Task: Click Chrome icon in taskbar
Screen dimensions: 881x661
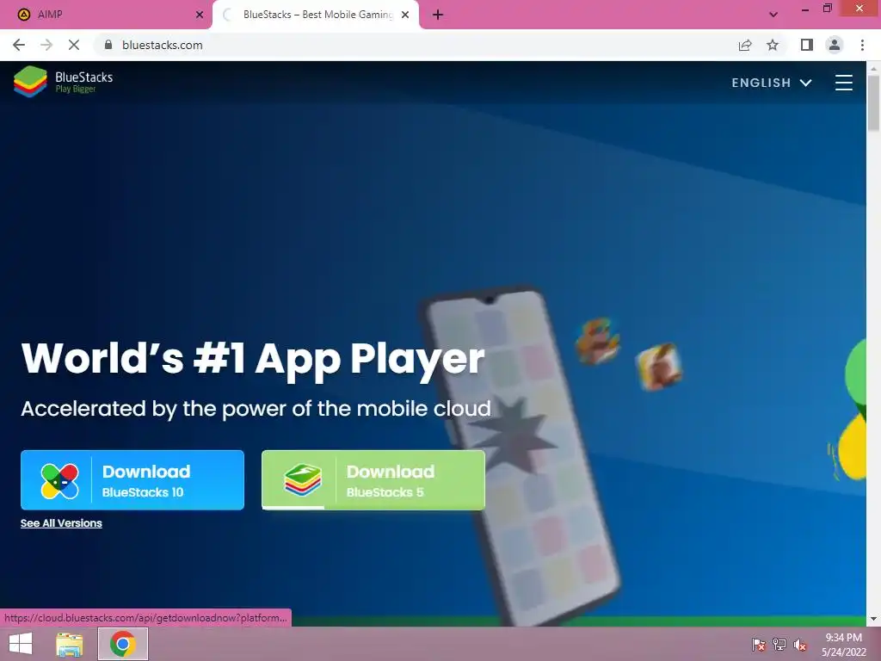Action: point(123,644)
